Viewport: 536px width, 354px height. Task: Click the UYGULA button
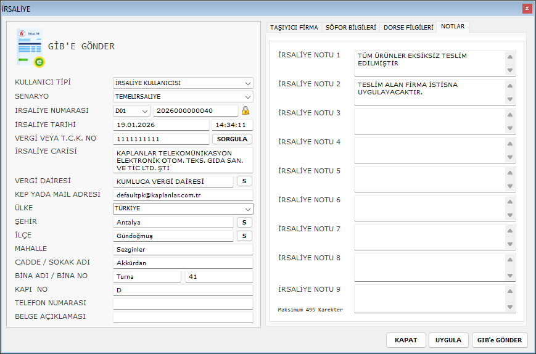point(448,340)
